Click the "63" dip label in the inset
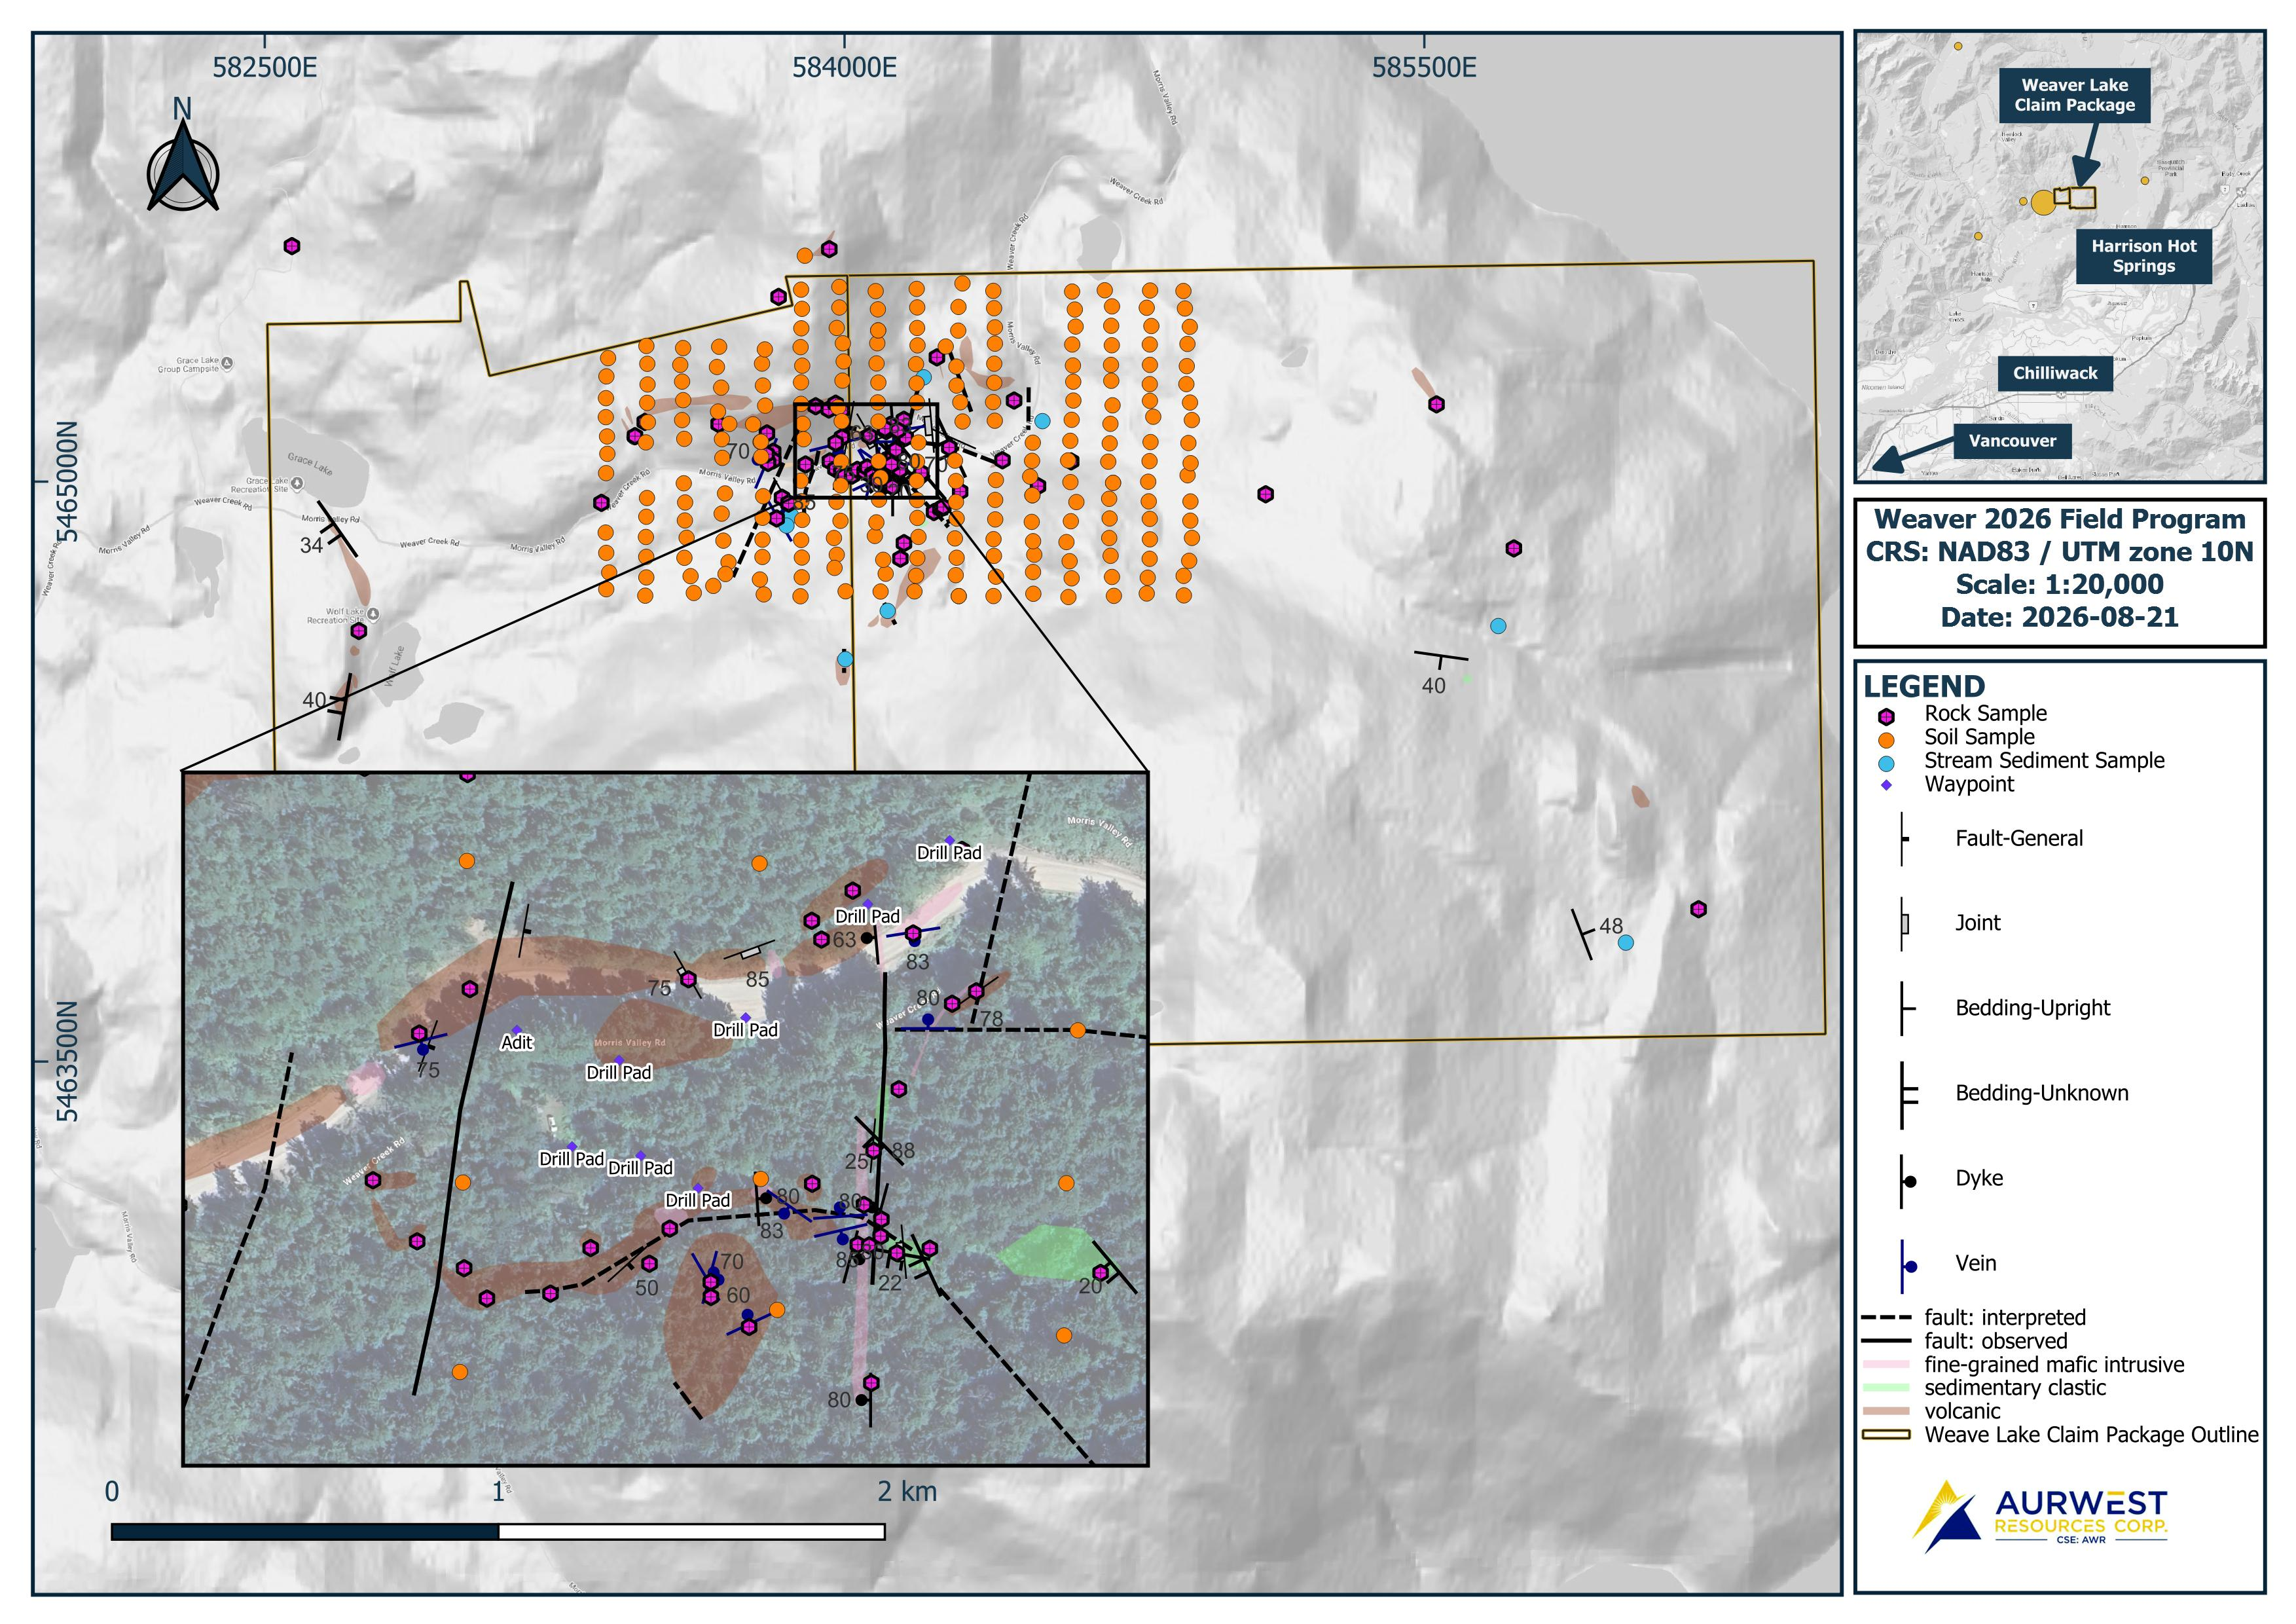 (845, 940)
